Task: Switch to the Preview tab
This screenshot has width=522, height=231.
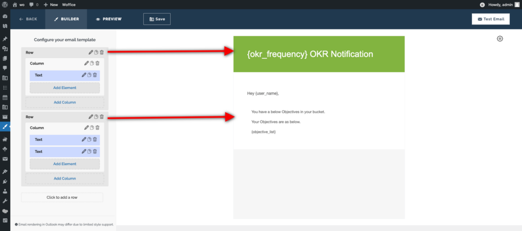Action: [109, 19]
